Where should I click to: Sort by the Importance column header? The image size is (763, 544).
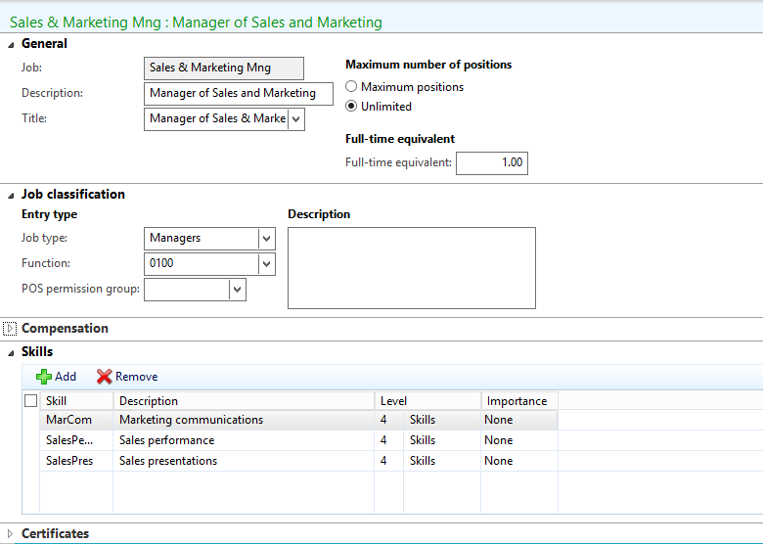(517, 401)
